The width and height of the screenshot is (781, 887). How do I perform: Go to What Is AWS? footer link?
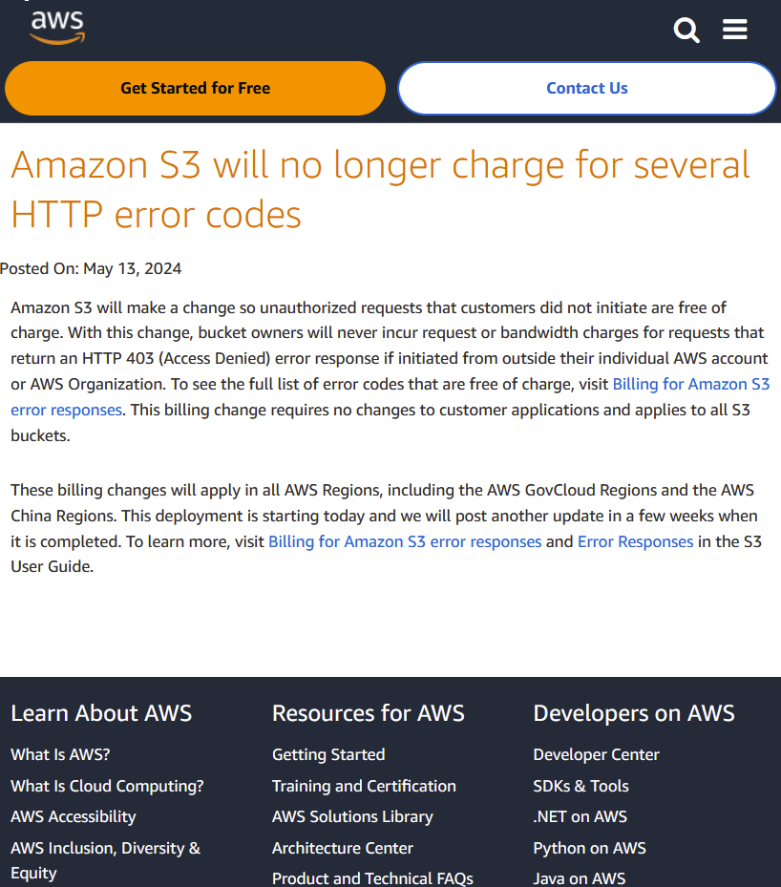(60, 754)
